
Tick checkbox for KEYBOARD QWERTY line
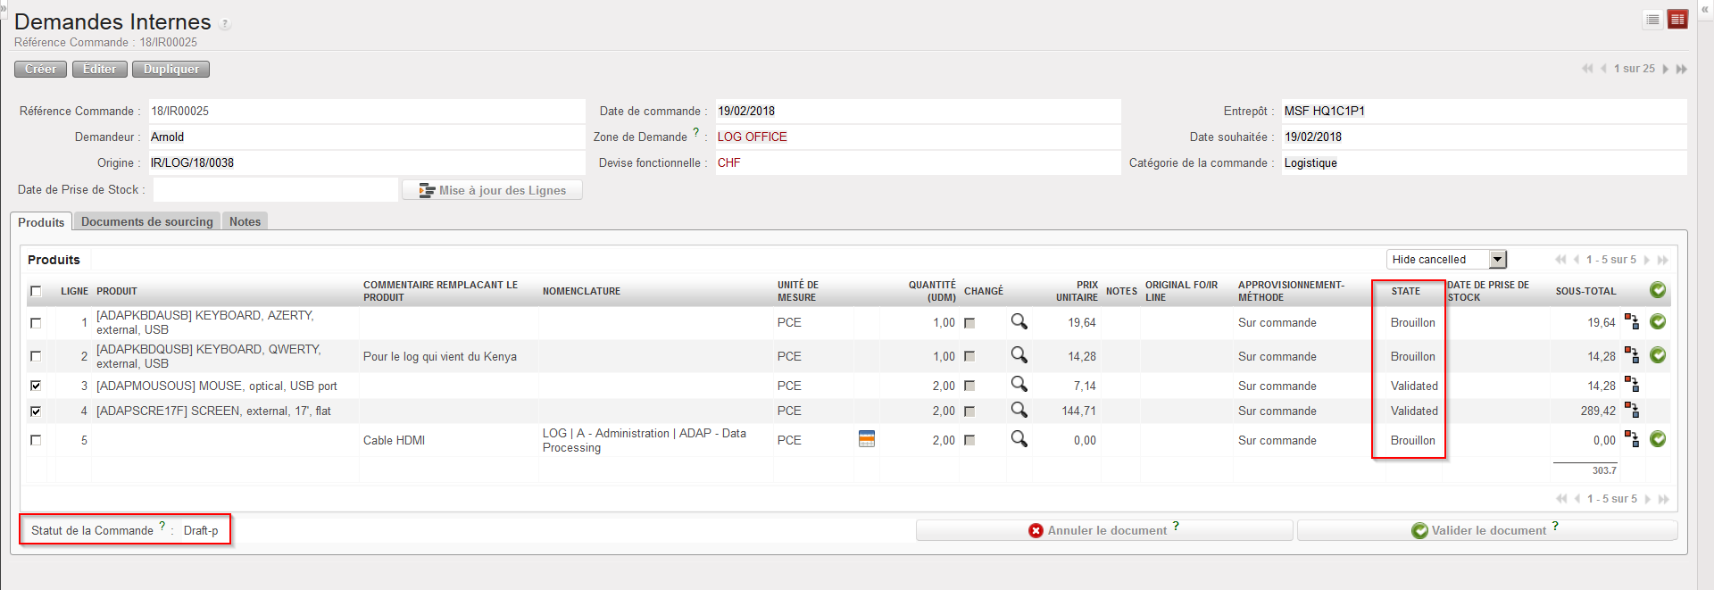tap(36, 356)
